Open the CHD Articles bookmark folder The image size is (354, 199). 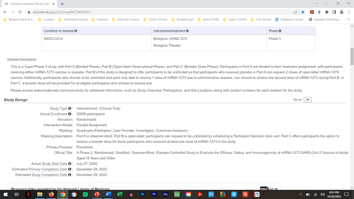pyautogui.click(x=261, y=19)
